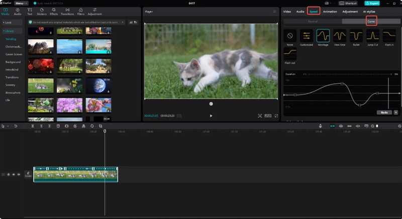Click the microphone record voiceover icon
Viewport: 402px width, 219px height.
click(321, 126)
